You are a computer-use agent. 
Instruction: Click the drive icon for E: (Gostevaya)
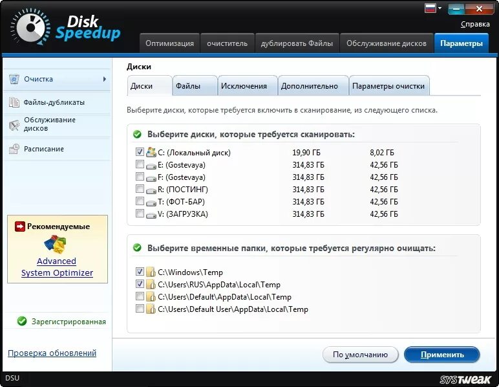(151, 166)
